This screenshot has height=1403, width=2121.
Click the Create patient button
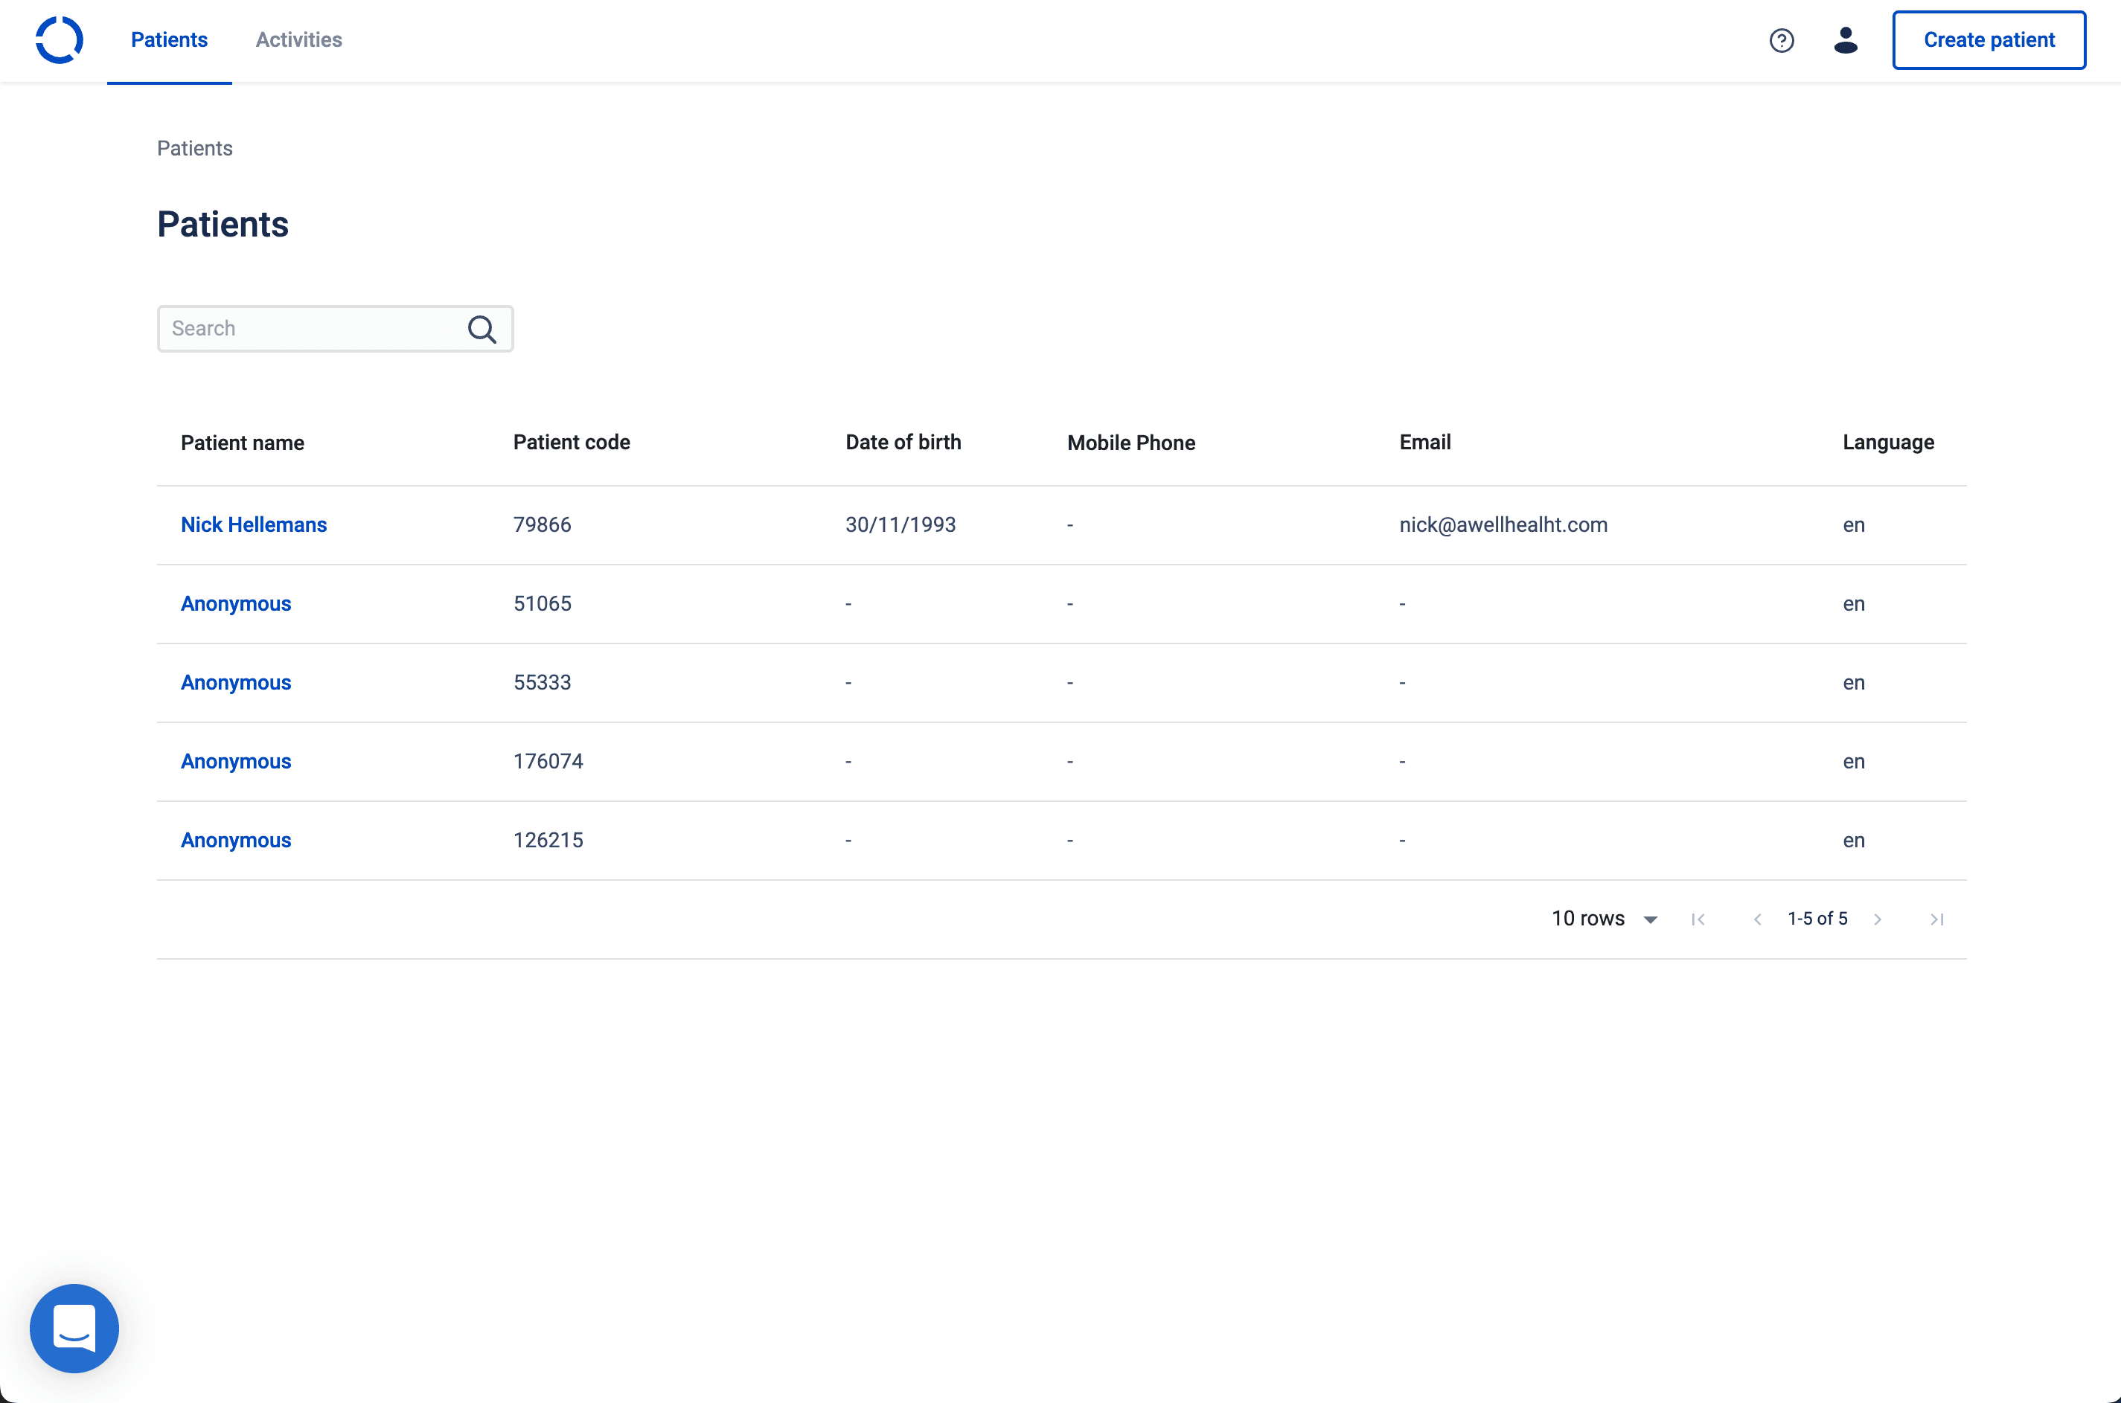tap(1989, 40)
